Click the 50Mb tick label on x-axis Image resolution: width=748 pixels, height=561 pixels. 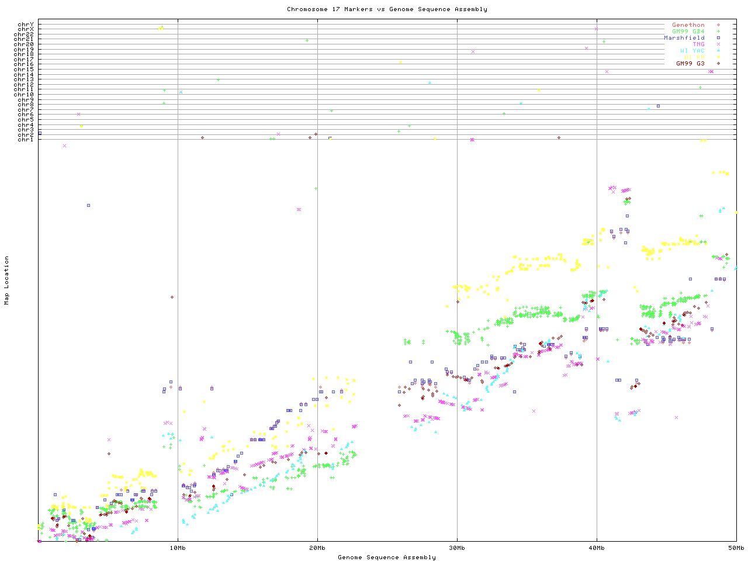pos(736,548)
